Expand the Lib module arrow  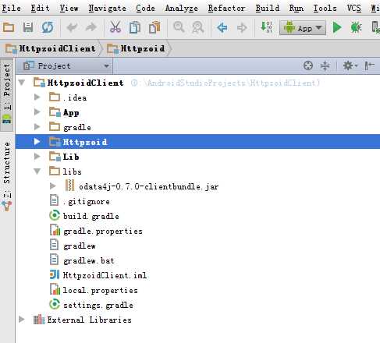tap(37, 157)
